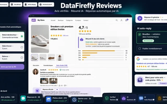Viewport: 167px width, 104px height.
Task: Click the Achat vérifié shield badge
Action: [64, 70]
